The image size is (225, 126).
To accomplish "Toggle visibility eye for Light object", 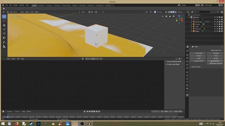I will pyautogui.click(x=215, y=27).
